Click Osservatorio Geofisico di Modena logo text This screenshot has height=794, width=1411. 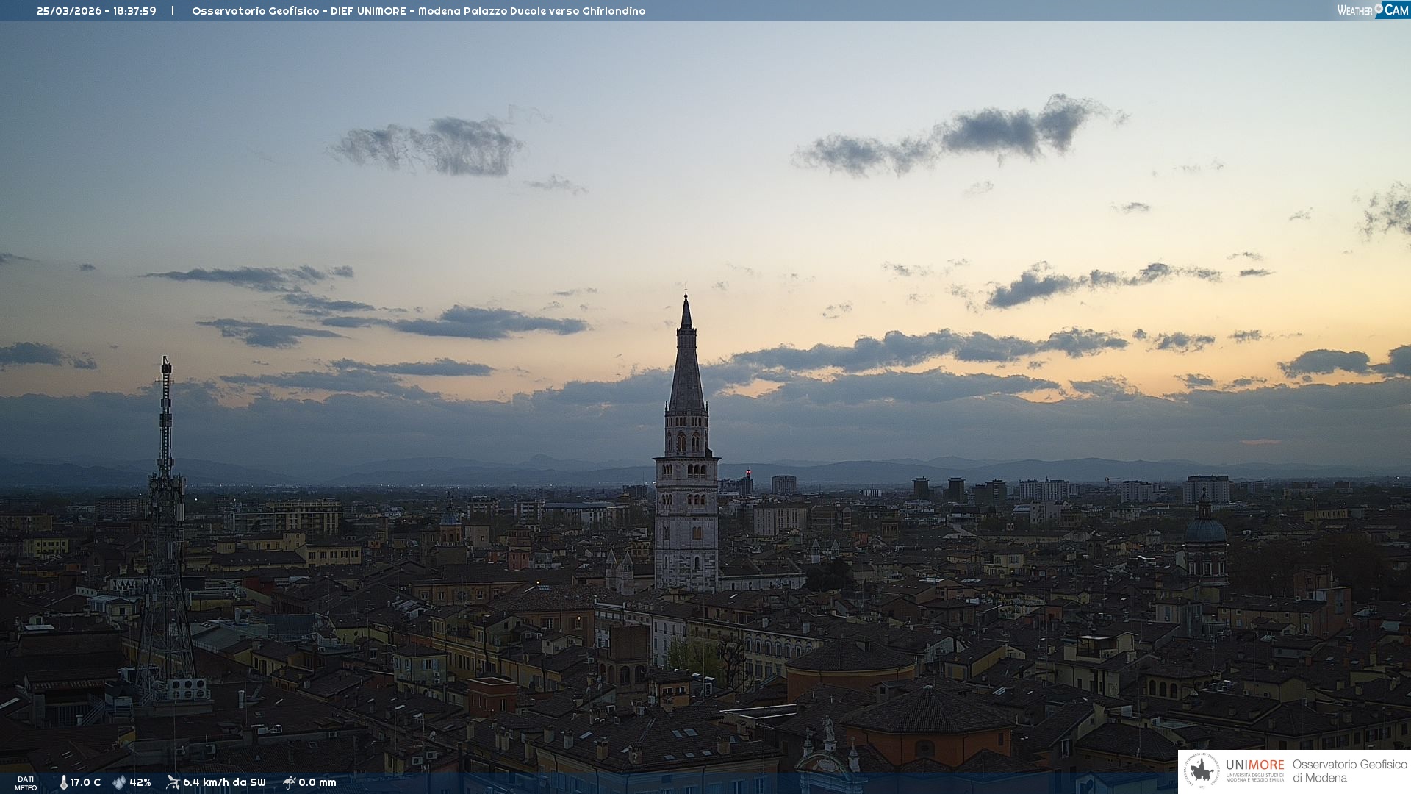coord(1349,770)
